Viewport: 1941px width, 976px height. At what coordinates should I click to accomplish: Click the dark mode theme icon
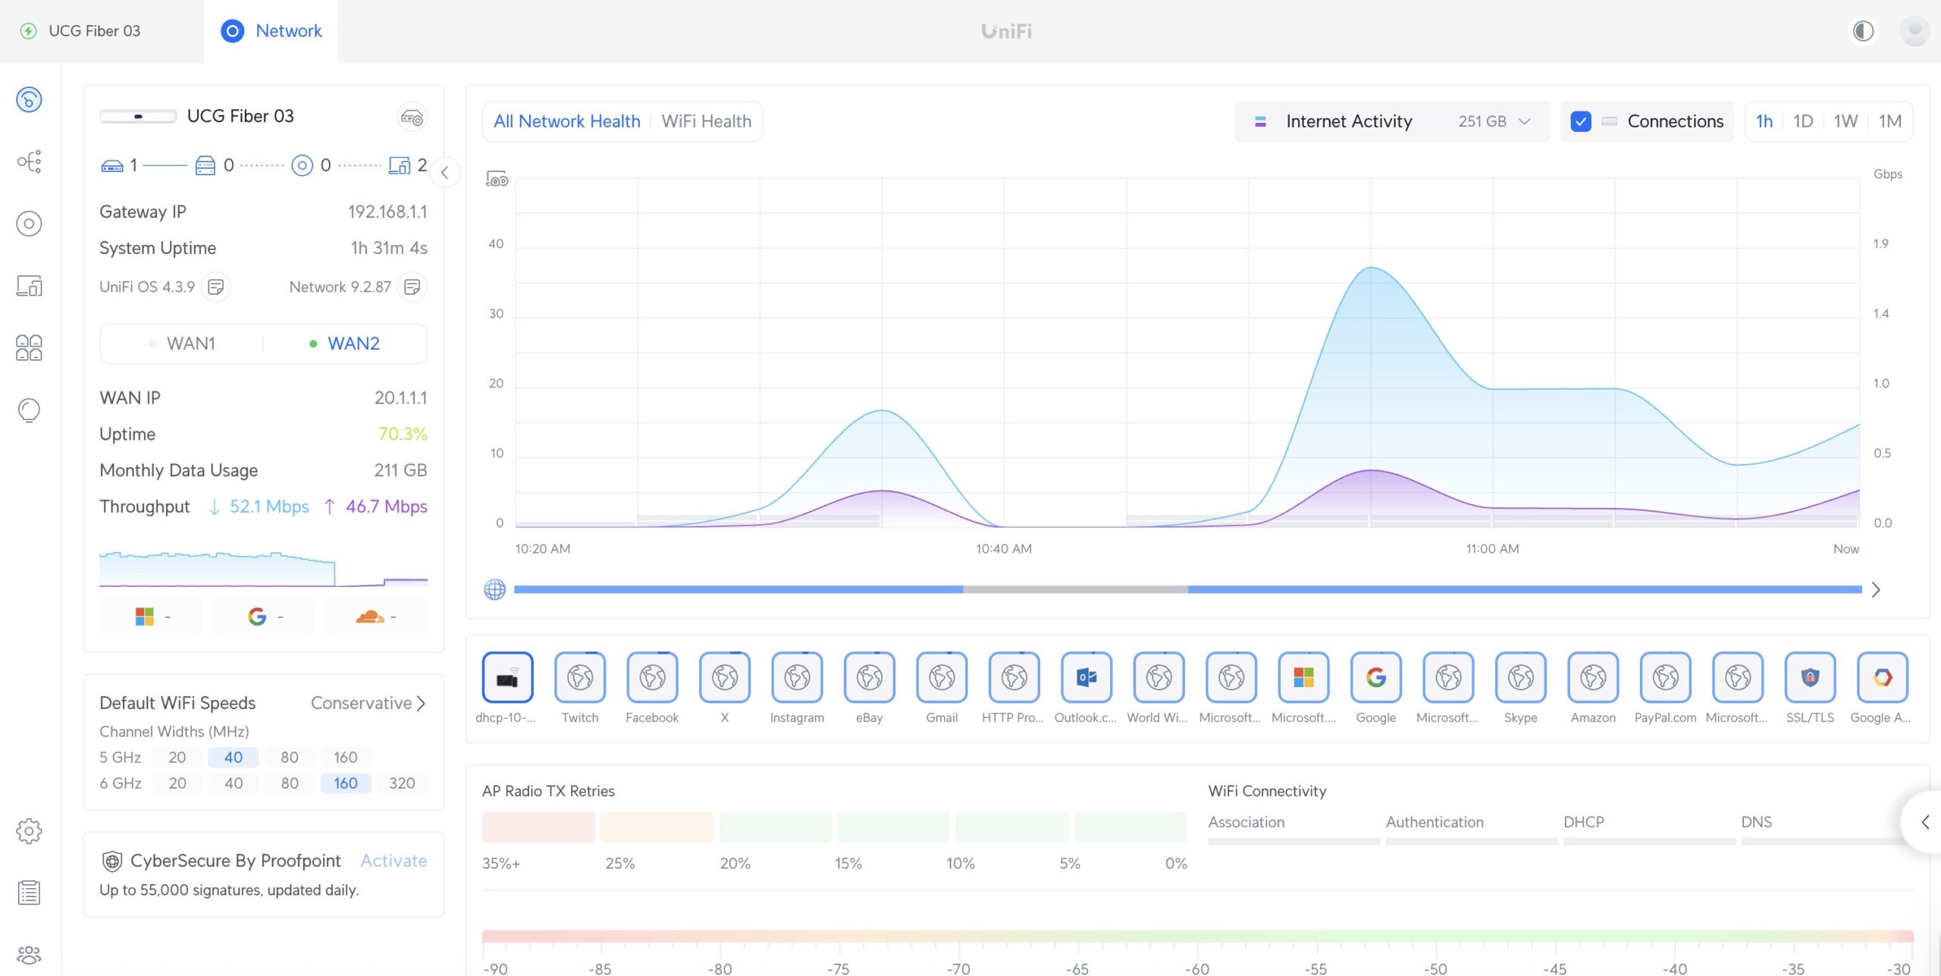point(1863,31)
